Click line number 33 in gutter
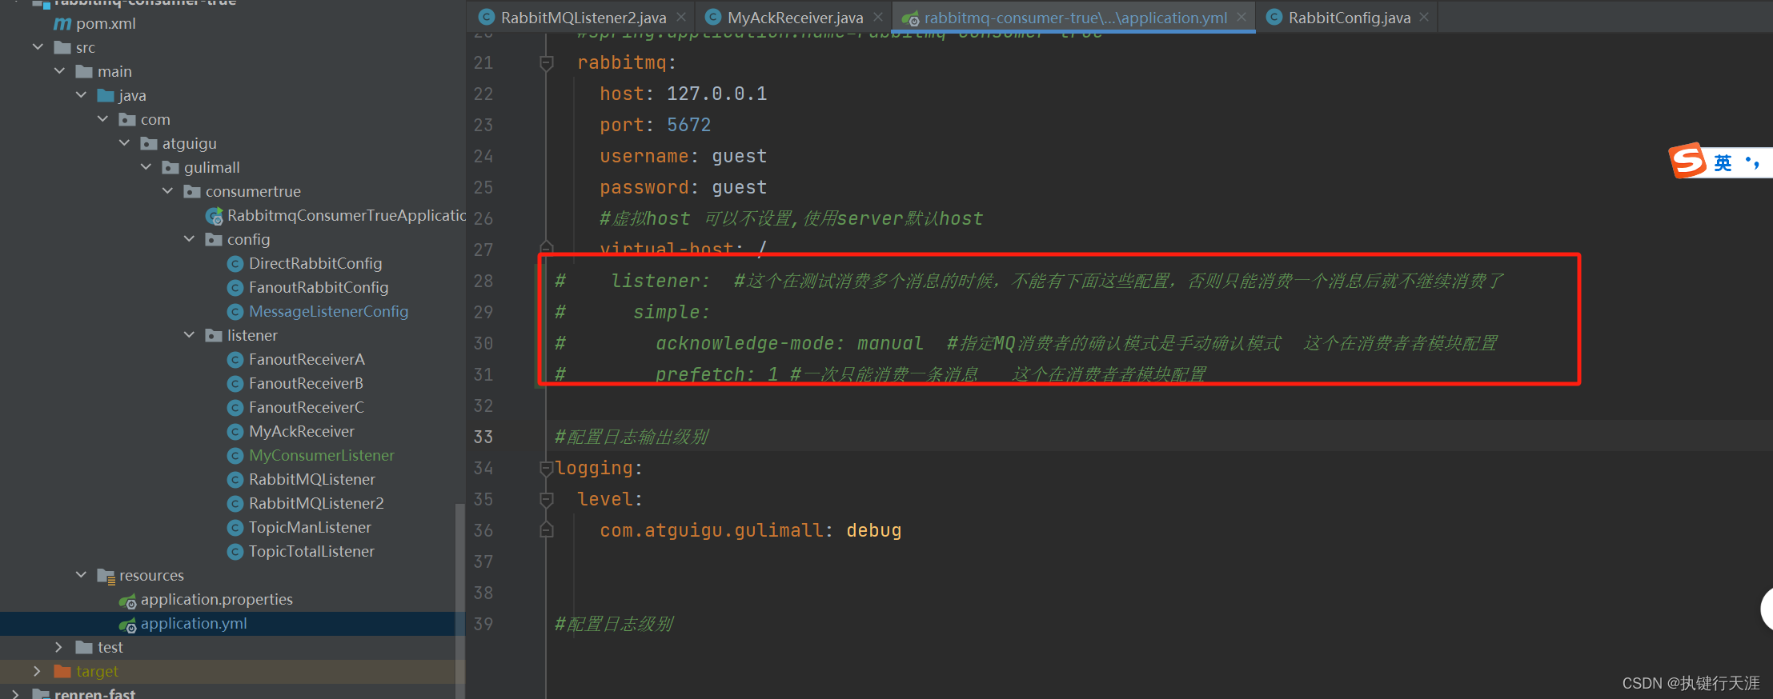 [483, 437]
